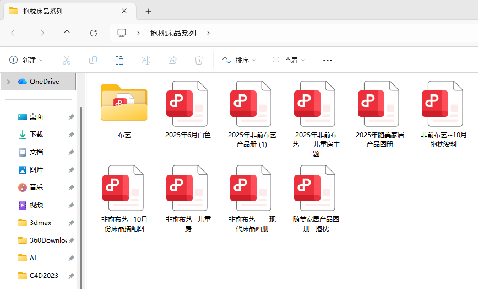The height and width of the screenshot is (289, 478).
Task: Click the Cut scissors icon in toolbar
Action: click(67, 60)
